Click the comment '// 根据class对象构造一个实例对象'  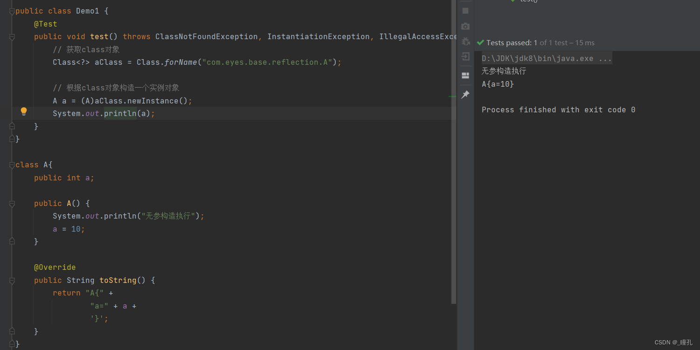pos(116,88)
